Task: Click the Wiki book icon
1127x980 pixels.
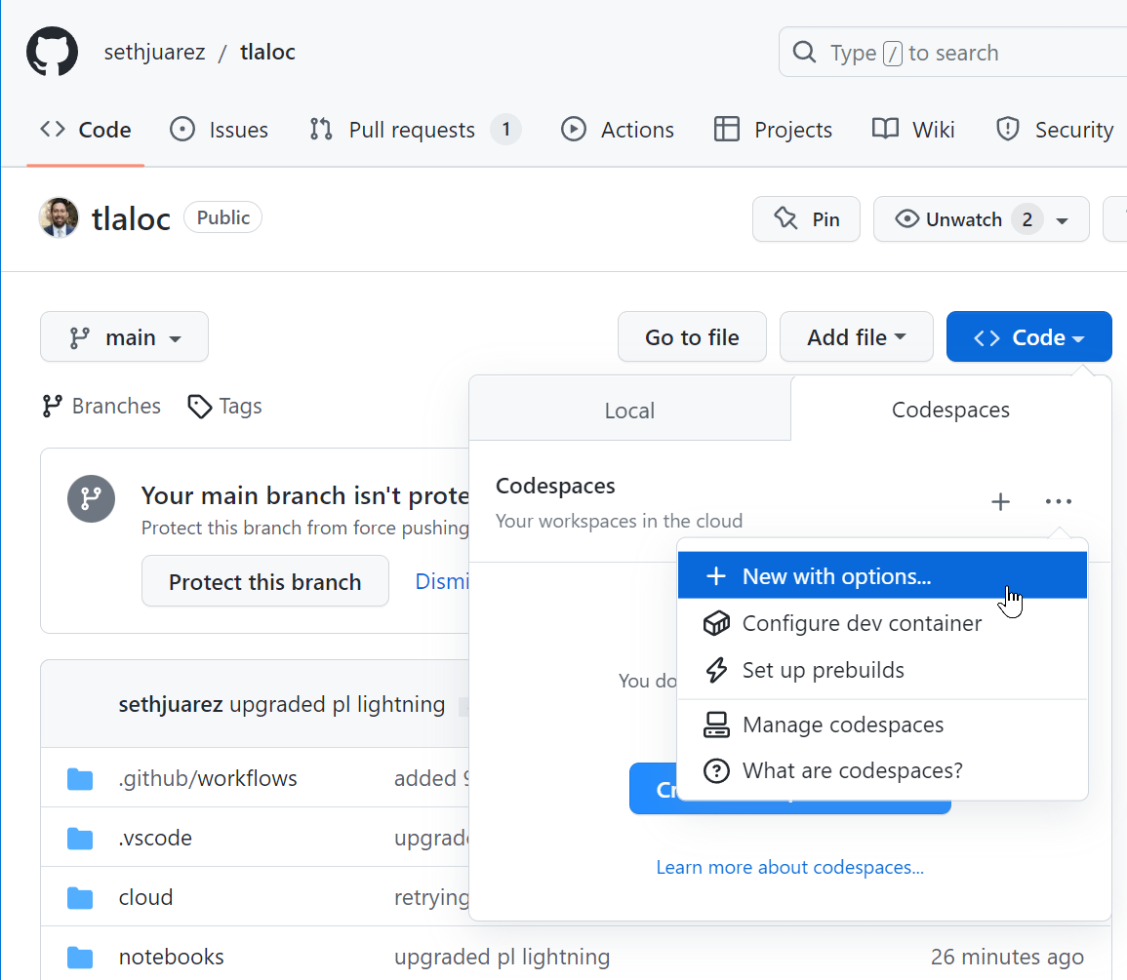Action: tap(884, 129)
